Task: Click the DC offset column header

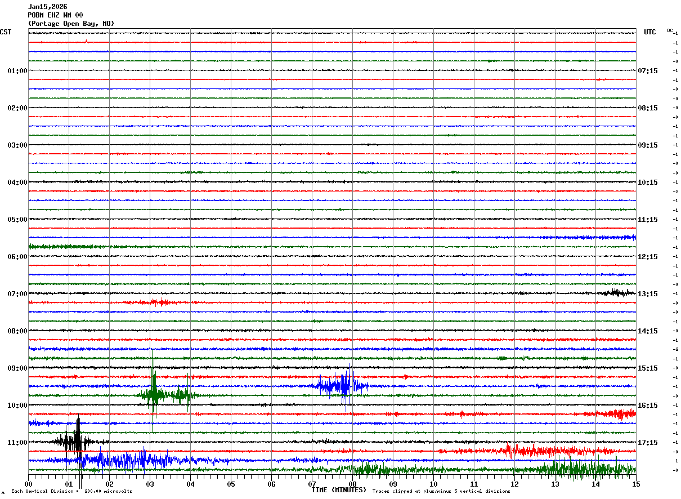Action: tap(670, 30)
